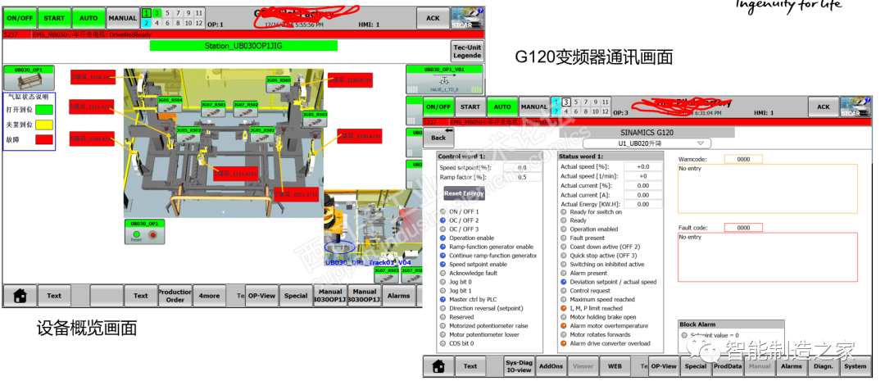The height and width of the screenshot is (390, 885).
Task: Select clamp JG05_RS05 on the jig
Action: click(279, 84)
